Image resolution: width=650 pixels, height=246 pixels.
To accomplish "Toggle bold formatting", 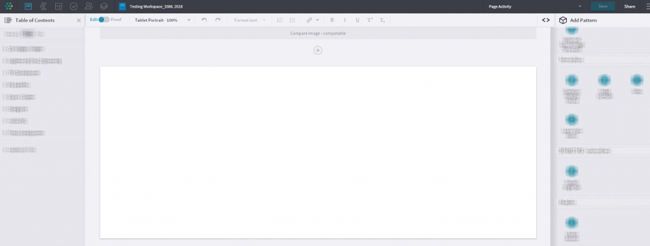I will [x=332, y=20].
